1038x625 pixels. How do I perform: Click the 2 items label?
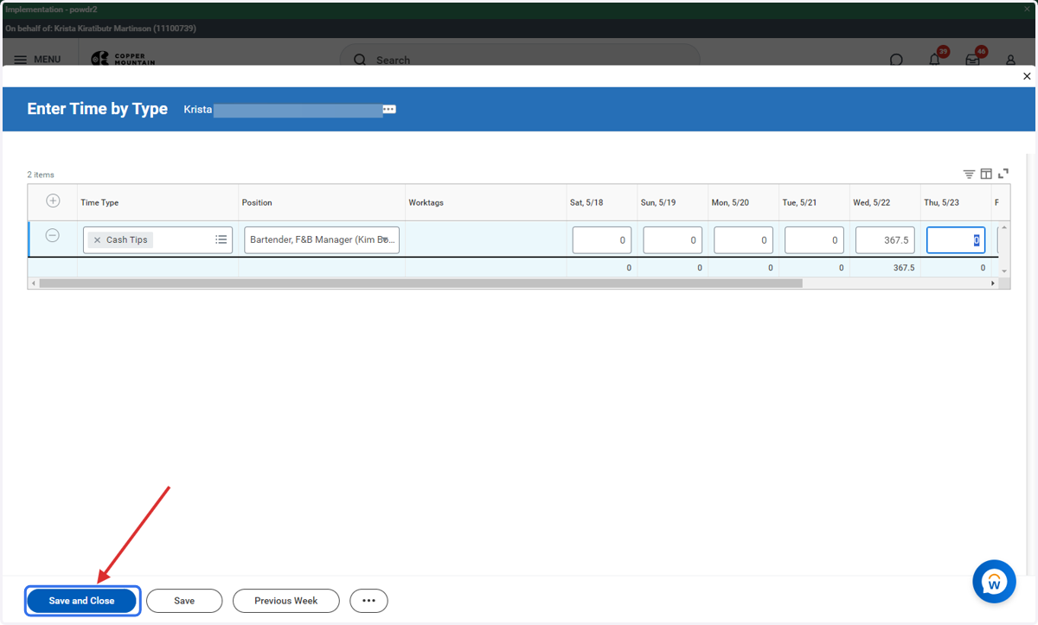pyautogui.click(x=41, y=175)
